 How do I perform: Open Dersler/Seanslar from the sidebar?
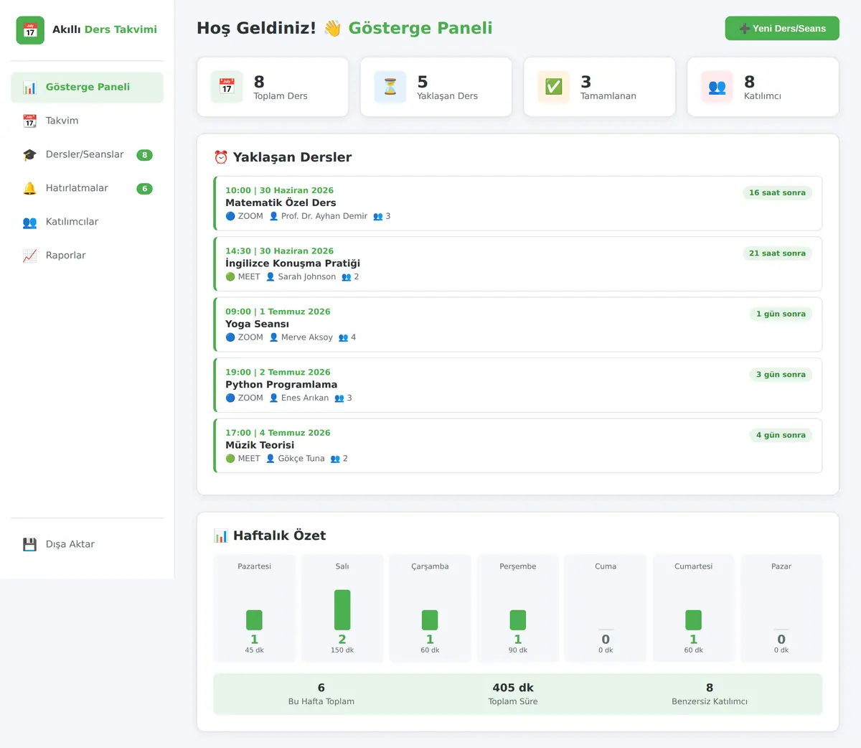pos(87,155)
